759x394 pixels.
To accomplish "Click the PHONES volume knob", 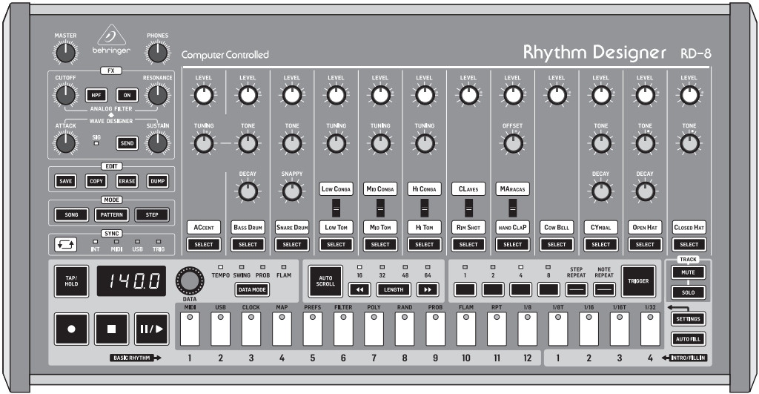I will click(x=157, y=53).
